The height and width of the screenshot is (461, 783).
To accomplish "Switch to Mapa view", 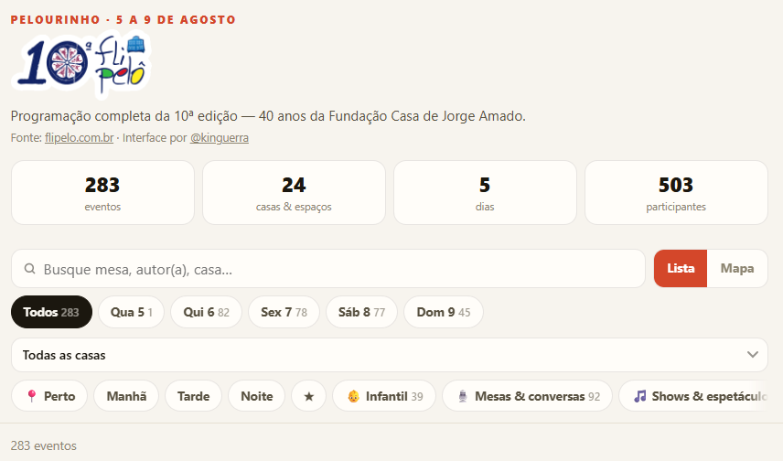I will pyautogui.click(x=737, y=268).
